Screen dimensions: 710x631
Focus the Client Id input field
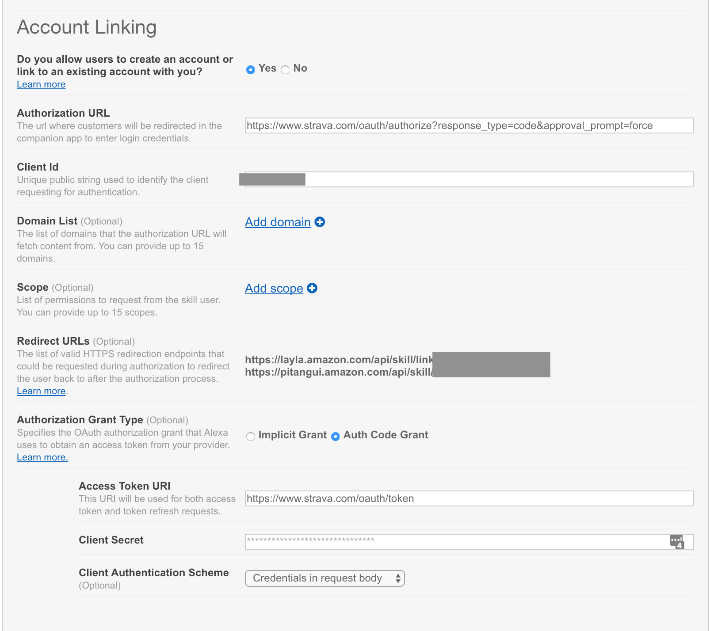click(x=469, y=179)
